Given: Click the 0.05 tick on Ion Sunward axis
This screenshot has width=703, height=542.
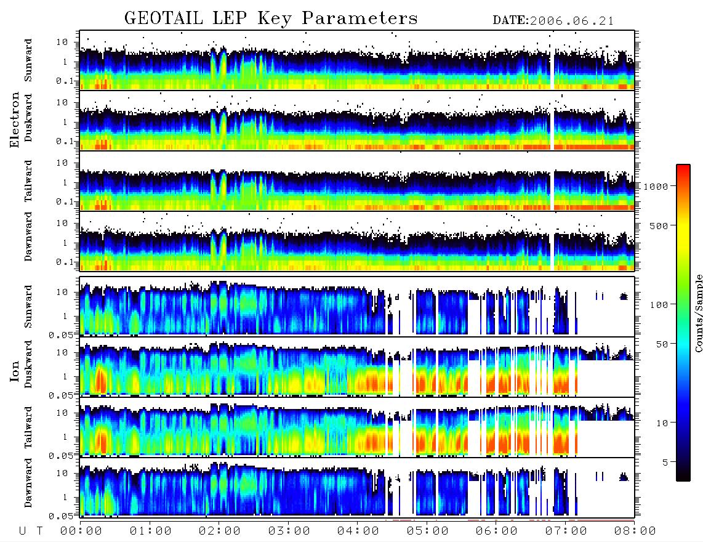Looking at the screenshot, I should tap(60, 334).
